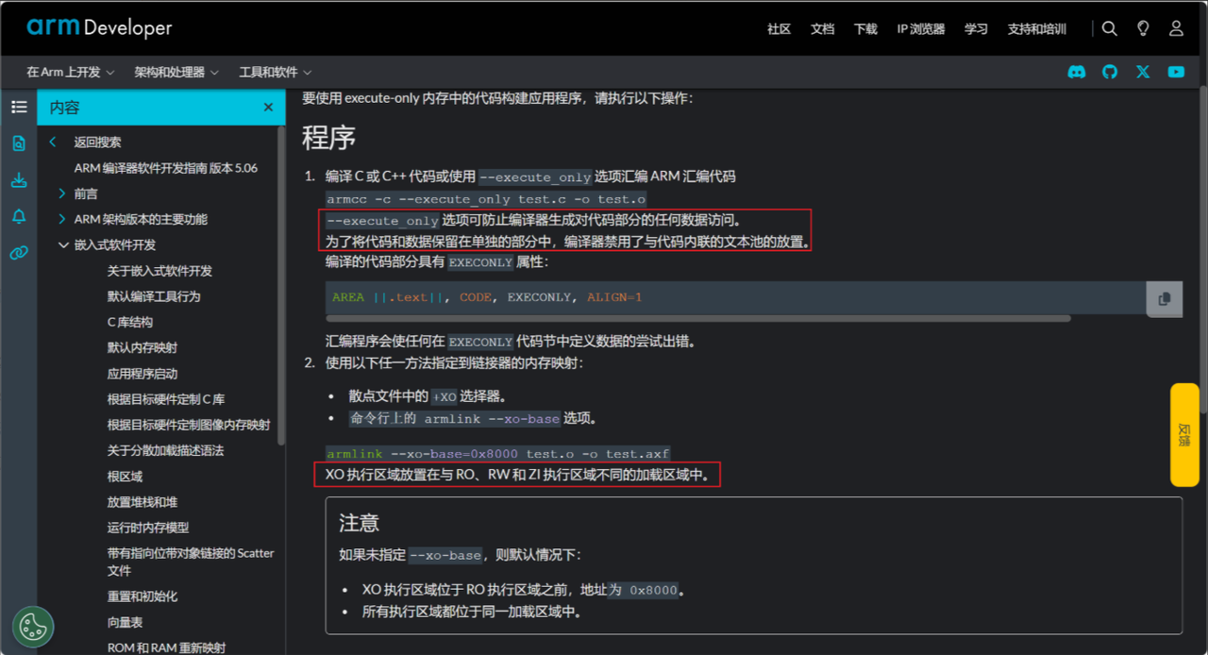Open 文档 in the top menu
The height and width of the screenshot is (655, 1208).
822,29
